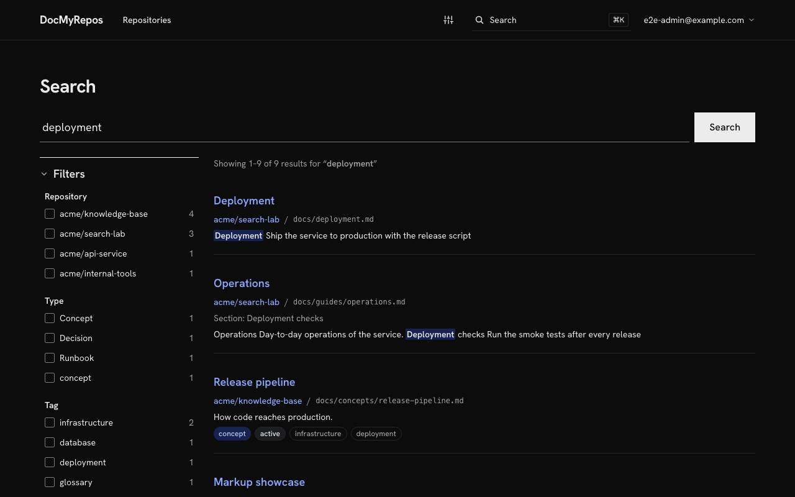795x497 pixels.
Task: Enable the Runbook type checkbox
Action: pos(50,358)
